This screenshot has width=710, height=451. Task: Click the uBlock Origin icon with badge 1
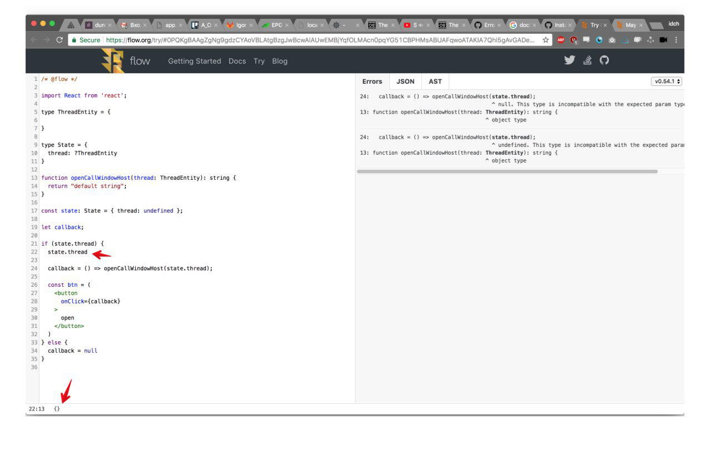click(573, 40)
